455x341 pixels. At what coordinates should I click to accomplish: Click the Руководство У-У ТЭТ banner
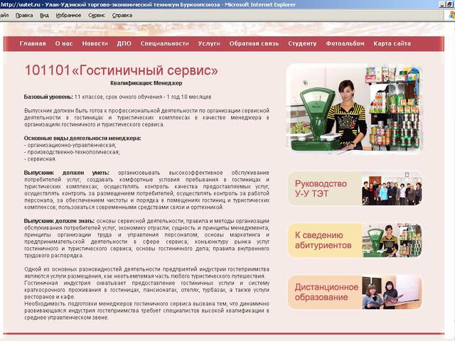tap(354, 188)
